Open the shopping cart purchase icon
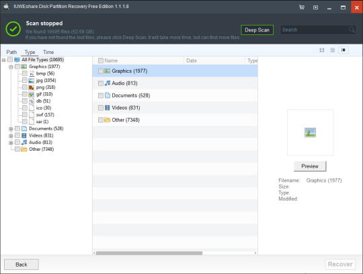The height and width of the screenshot is (274, 363). pos(302,7)
